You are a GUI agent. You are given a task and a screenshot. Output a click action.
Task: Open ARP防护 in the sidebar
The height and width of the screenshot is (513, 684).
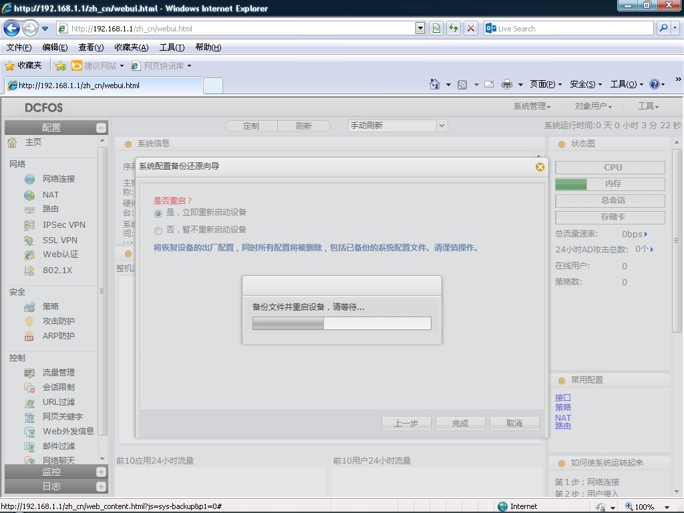click(59, 336)
